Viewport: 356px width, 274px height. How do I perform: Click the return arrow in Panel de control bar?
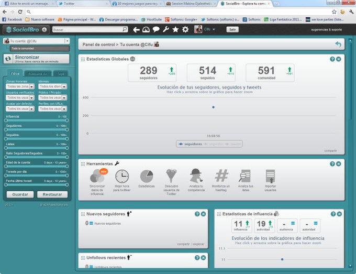coord(338,44)
